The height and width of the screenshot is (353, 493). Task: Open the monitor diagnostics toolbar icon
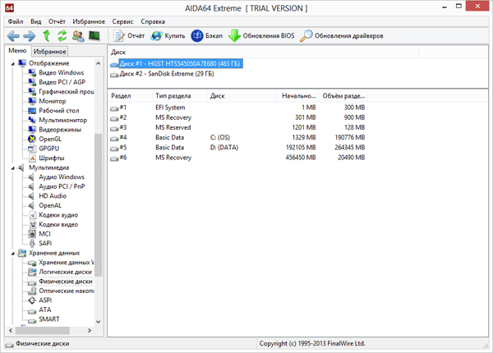[94, 36]
